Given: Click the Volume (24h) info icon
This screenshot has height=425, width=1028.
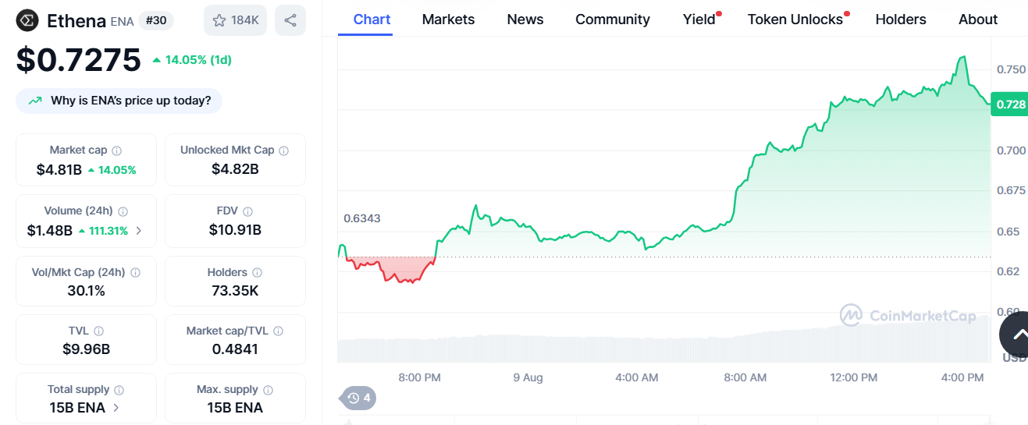Looking at the screenshot, I should [123, 211].
